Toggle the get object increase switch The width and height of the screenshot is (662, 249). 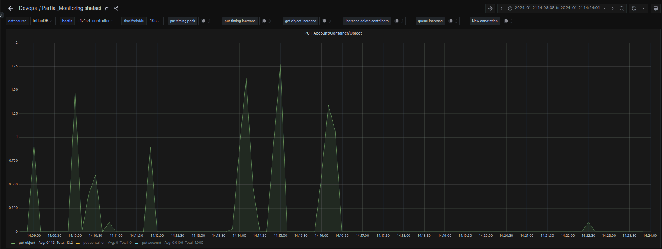tap(326, 21)
